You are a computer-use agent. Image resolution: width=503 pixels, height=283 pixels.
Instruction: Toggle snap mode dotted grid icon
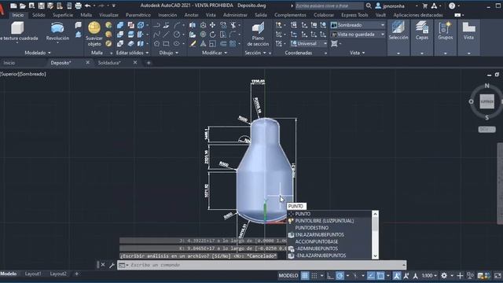tap(314, 276)
